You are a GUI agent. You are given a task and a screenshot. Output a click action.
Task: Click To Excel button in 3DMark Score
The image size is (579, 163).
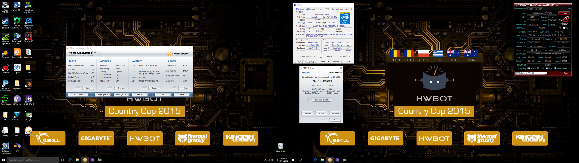coord(321,113)
